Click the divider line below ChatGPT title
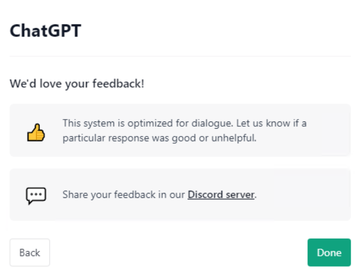Image resolution: width=362 pixels, height=275 pixels. [x=180, y=57]
